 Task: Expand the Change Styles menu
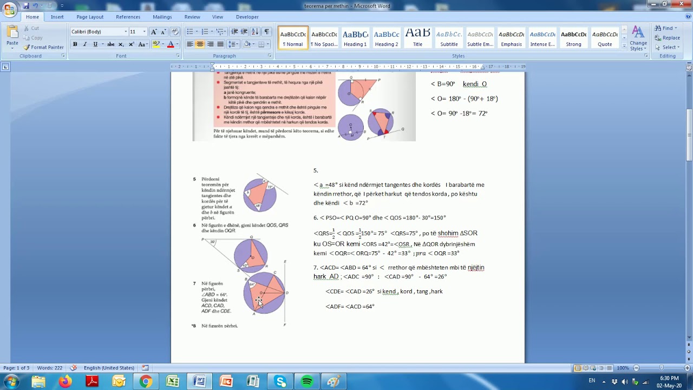point(638,38)
